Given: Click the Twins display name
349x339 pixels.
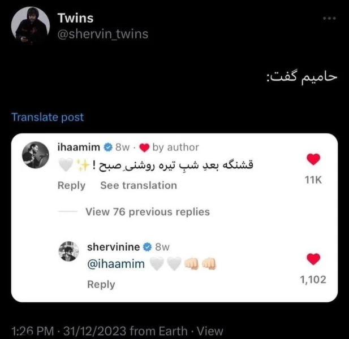Looking at the screenshot, I should 75,18.
